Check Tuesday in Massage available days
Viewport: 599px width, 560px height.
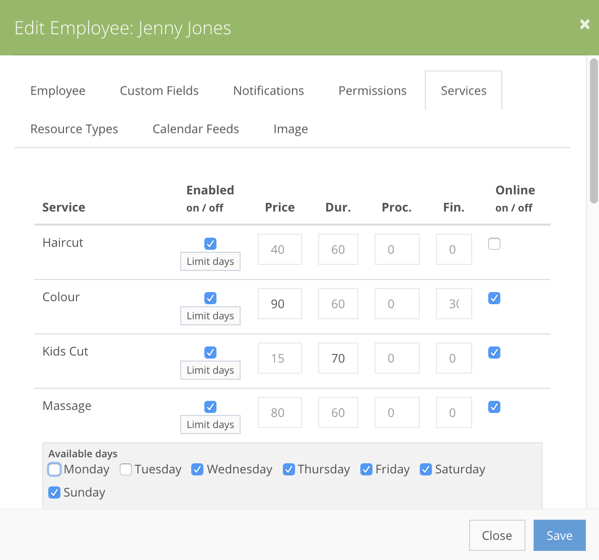pos(125,469)
